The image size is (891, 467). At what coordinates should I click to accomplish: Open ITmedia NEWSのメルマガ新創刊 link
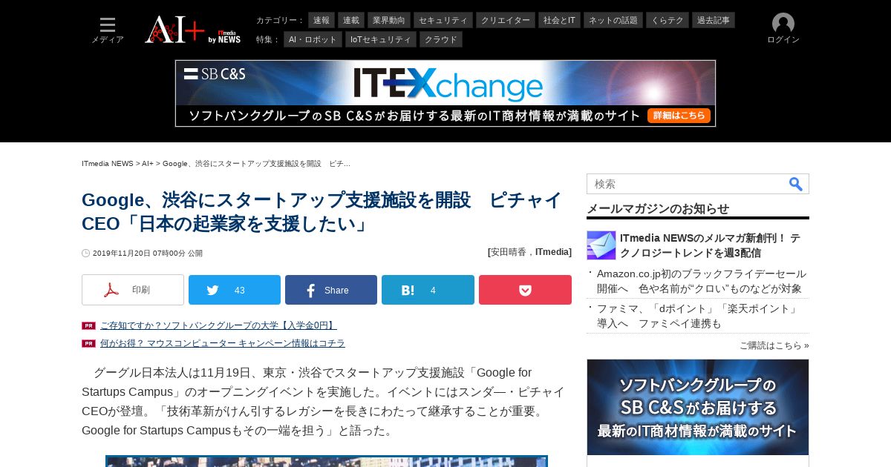(x=711, y=245)
